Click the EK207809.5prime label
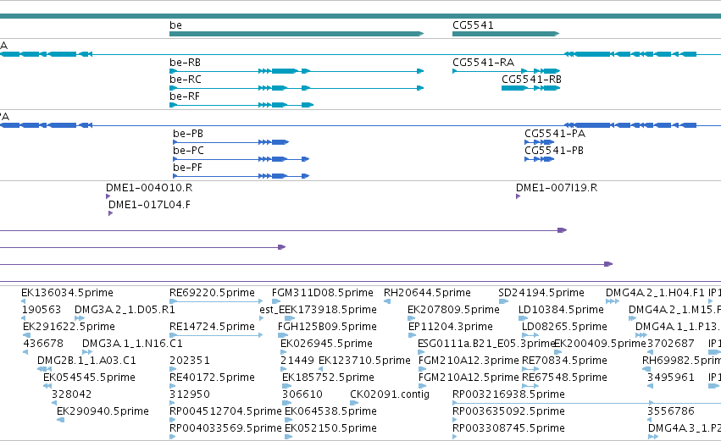The width and height of the screenshot is (721, 441). (x=453, y=310)
